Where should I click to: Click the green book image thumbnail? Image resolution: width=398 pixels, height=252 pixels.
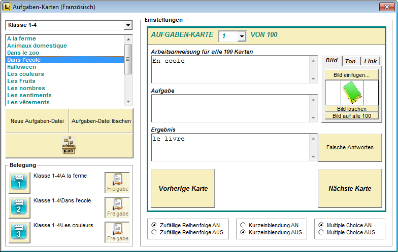click(x=351, y=93)
